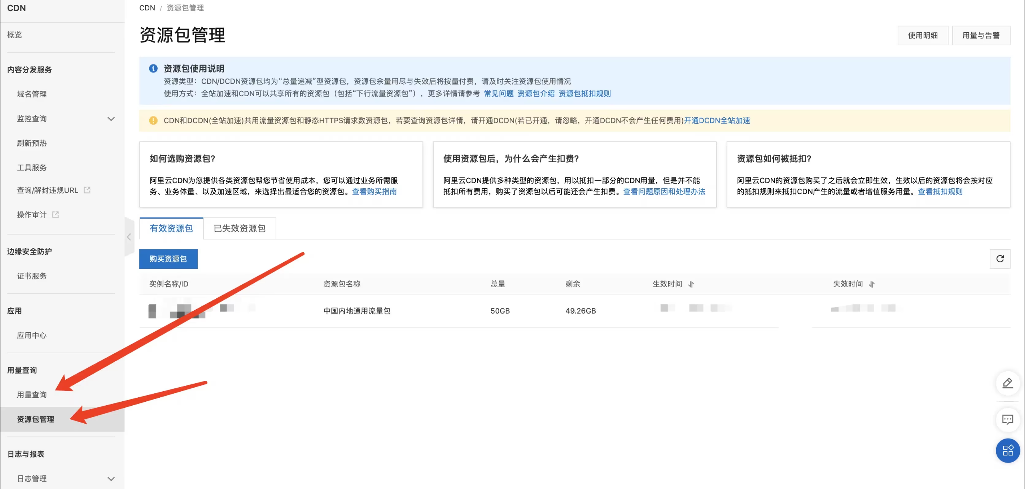This screenshot has height=489, width=1025.
Task: Open the blue apps grid floating button
Action: point(1007,451)
